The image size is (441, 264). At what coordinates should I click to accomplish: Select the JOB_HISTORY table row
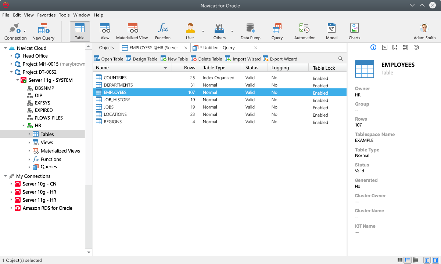[x=220, y=100]
